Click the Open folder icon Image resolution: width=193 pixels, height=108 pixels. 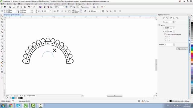coord(5,7)
